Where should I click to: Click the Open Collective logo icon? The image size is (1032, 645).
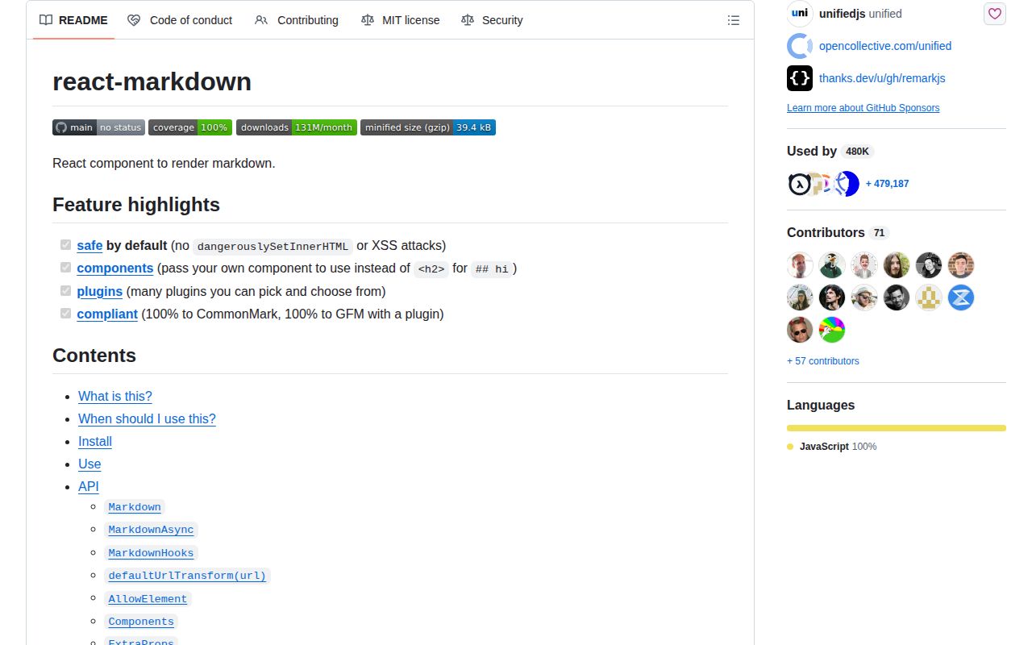800,46
